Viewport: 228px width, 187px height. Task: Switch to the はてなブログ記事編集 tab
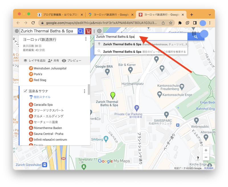click(60, 15)
